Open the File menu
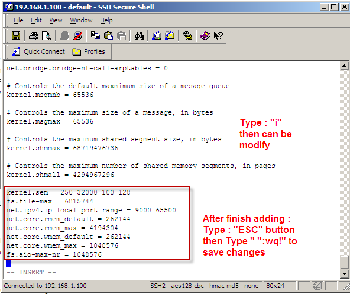 pyautogui.click(x=18, y=20)
